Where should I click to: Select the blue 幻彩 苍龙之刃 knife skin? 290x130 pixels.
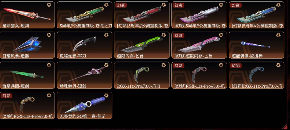click(256, 15)
